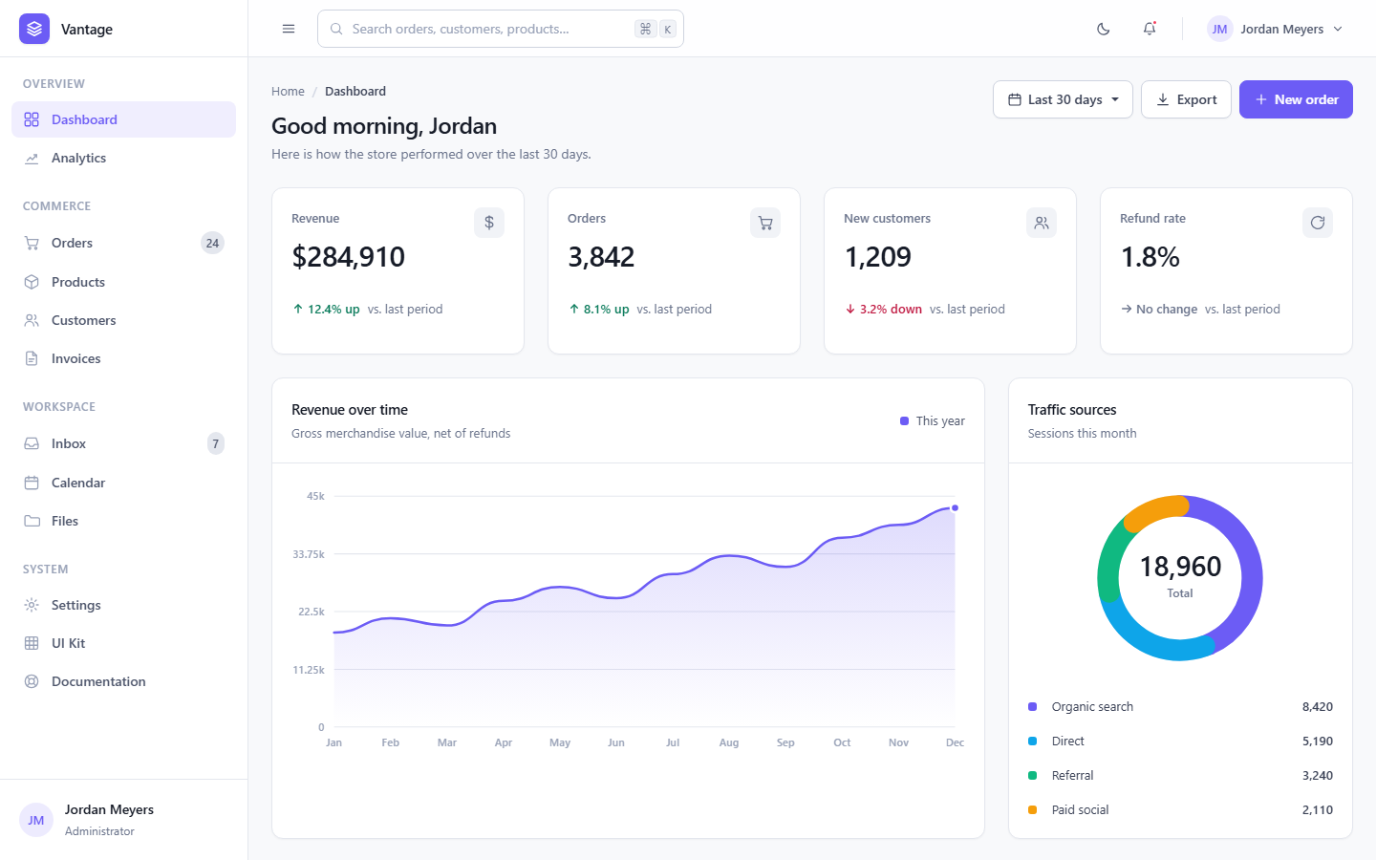This screenshot has height=860, width=1376.
Task: Click the Settings gear icon in the sidebar
Action: (x=32, y=605)
